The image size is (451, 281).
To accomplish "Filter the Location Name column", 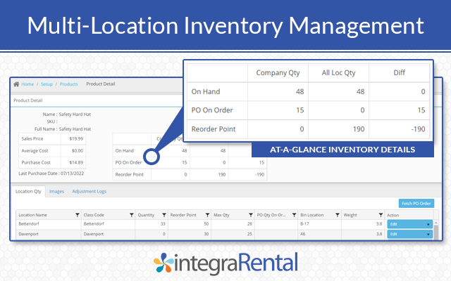I will [x=78, y=215].
